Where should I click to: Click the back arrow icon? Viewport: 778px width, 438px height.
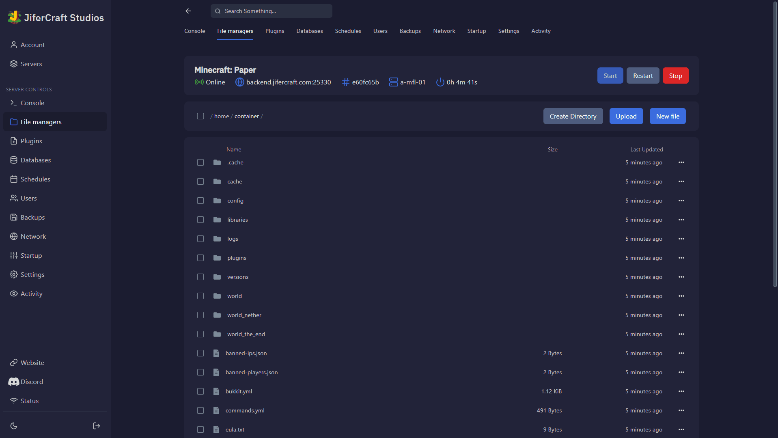188,11
